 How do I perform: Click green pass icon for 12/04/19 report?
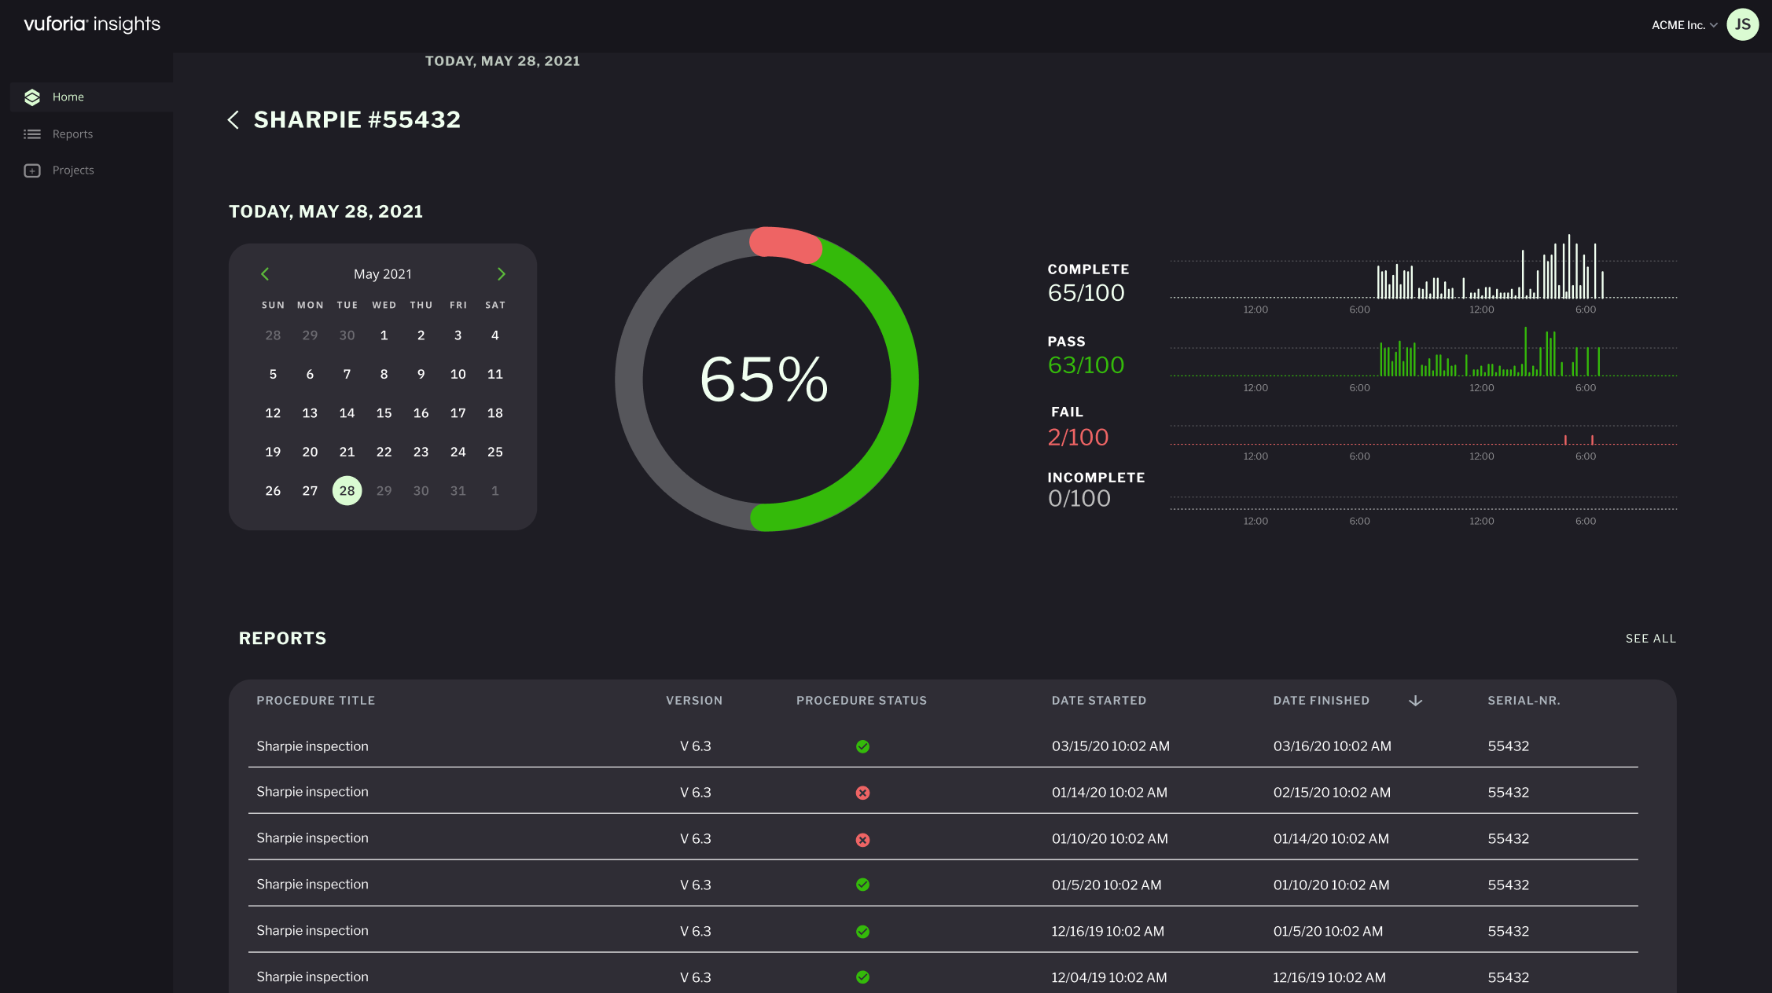click(862, 977)
